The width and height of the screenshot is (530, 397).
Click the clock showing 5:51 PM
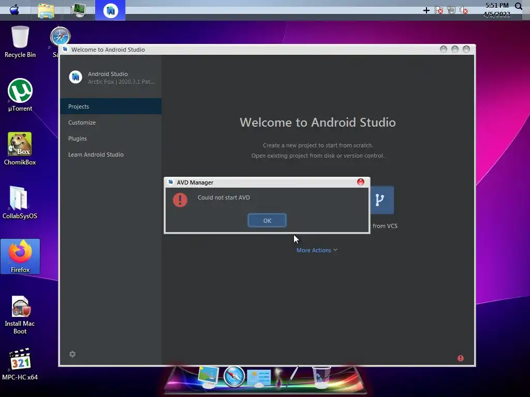[497, 5]
